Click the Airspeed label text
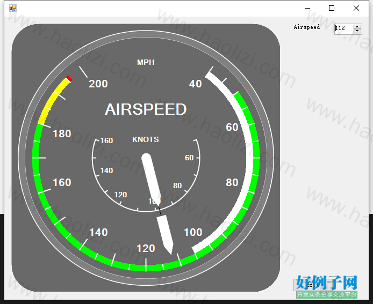The height and width of the screenshot is (304, 373). [x=307, y=27]
